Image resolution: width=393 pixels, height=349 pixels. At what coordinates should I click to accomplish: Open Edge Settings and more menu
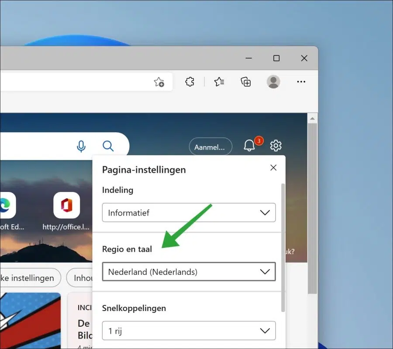click(301, 82)
